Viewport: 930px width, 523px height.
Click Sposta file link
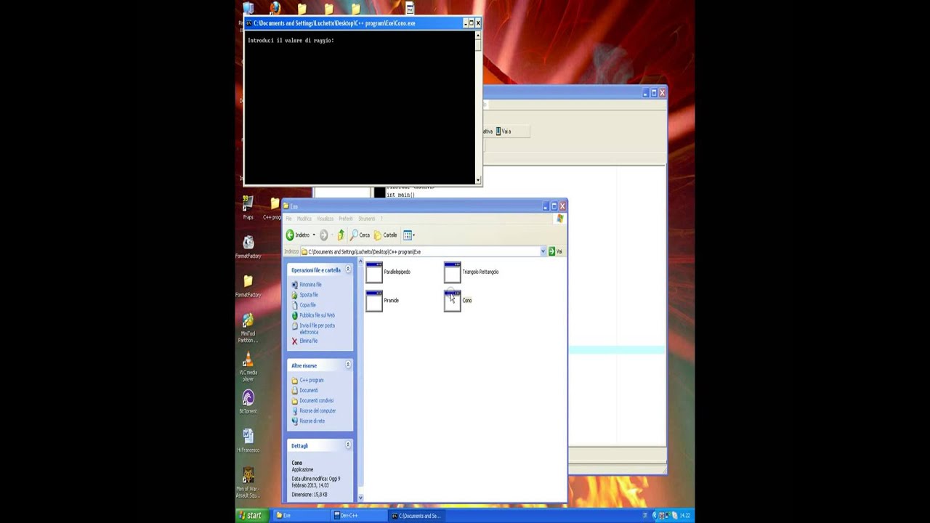pyautogui.click(x=309, y=295)
